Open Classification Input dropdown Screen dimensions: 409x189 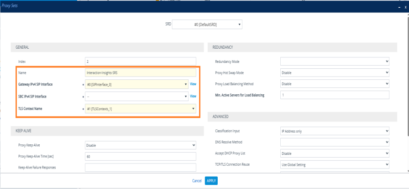point(334,131)
